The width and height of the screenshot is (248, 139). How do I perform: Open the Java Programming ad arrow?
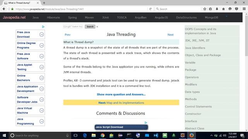[x=41, y=121]
